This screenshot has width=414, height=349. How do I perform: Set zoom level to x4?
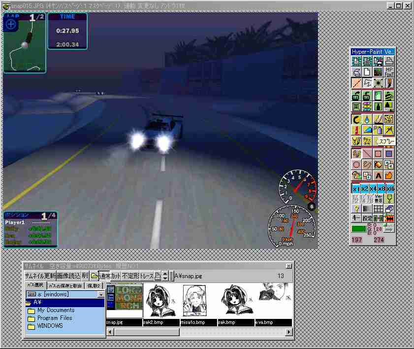pos(373,188)
